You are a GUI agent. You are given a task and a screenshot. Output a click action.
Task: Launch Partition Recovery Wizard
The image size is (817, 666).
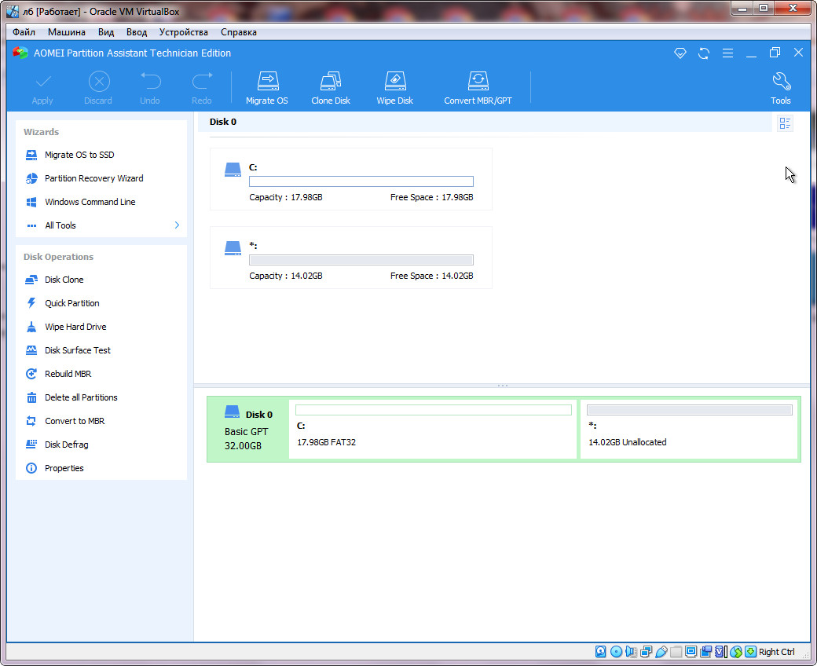[93, 178]
